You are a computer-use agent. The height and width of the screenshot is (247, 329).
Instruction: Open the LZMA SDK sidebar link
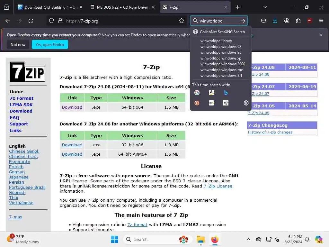21,105
